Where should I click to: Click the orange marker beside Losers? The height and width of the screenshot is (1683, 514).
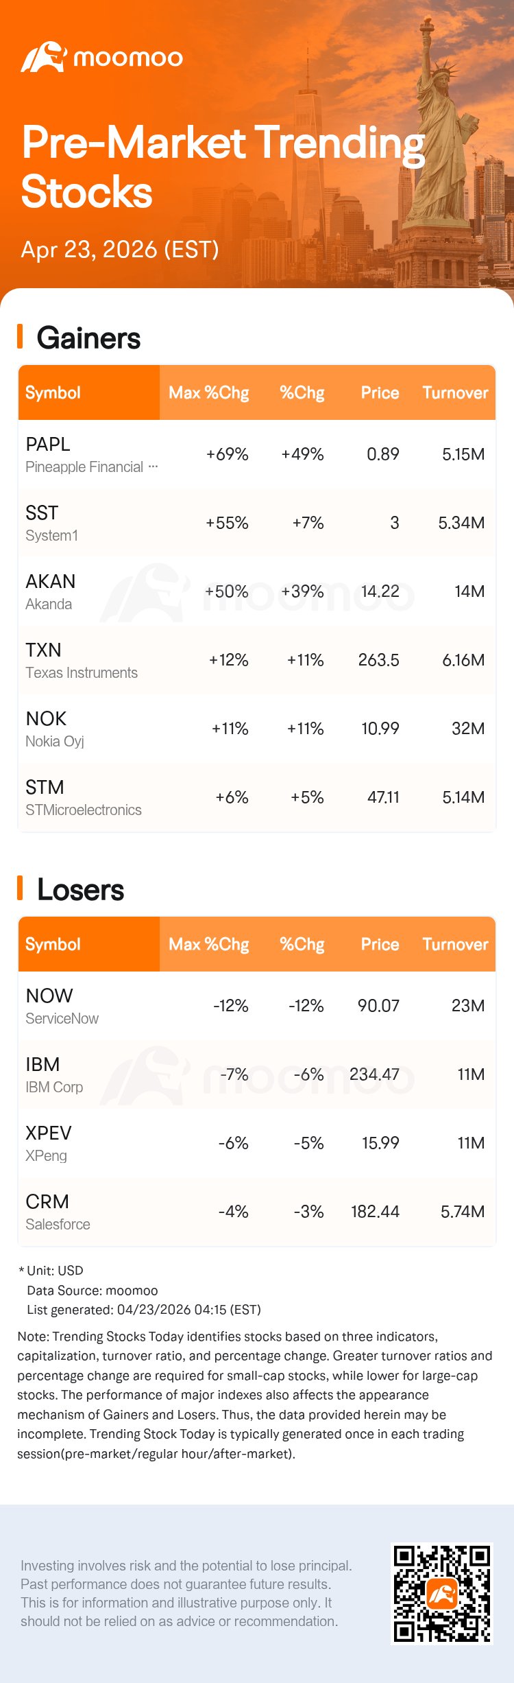[21, 888]
